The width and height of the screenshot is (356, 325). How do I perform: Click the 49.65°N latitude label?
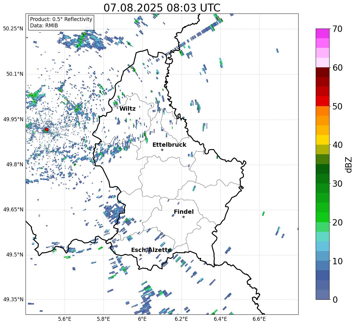[x=13, y=210]
